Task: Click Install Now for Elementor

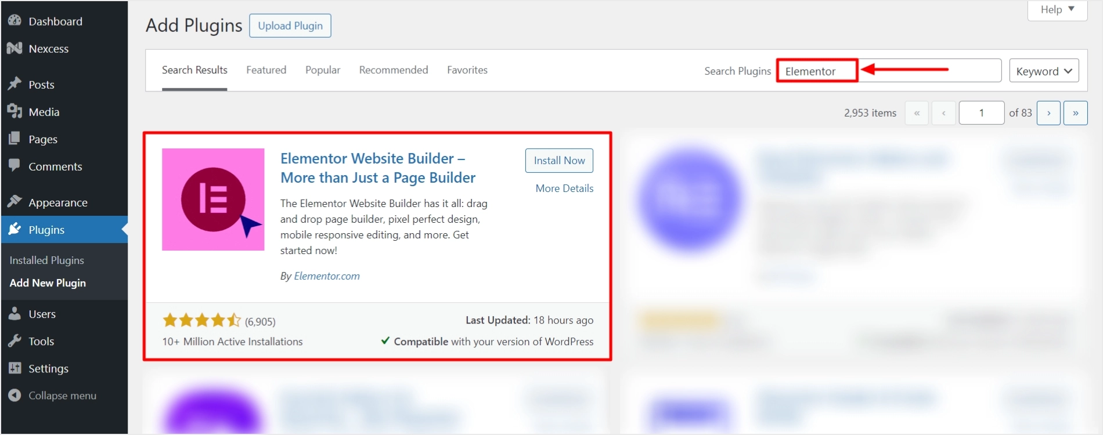Action: (x=559, y=161)
